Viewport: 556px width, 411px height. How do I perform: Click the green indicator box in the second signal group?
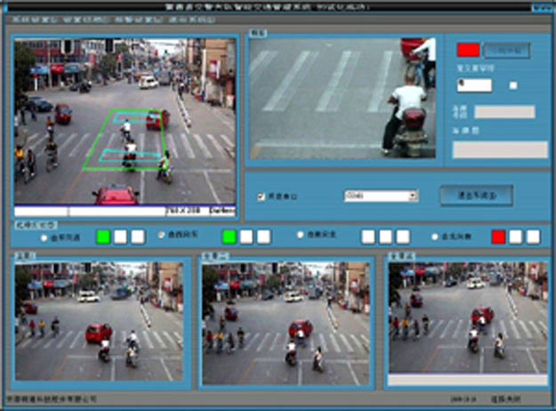click(230, 237)
